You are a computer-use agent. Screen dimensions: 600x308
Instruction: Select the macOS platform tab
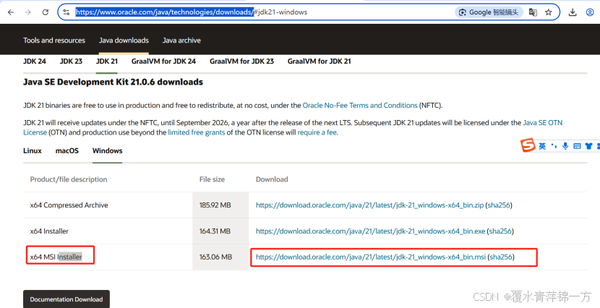(x=67, y=151)
